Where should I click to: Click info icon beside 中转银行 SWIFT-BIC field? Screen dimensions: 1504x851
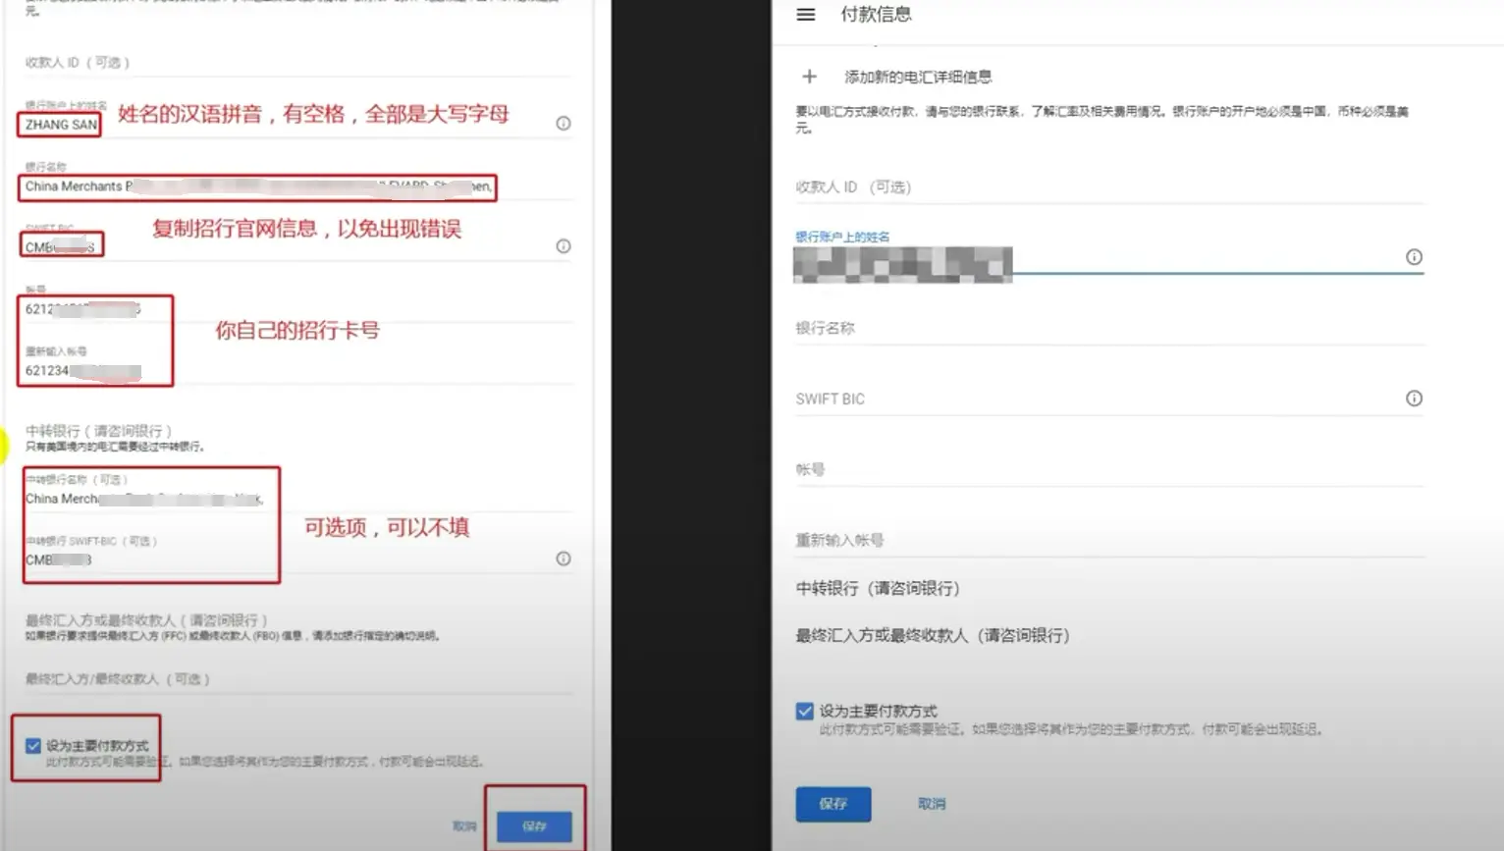(x=564, y=558)
